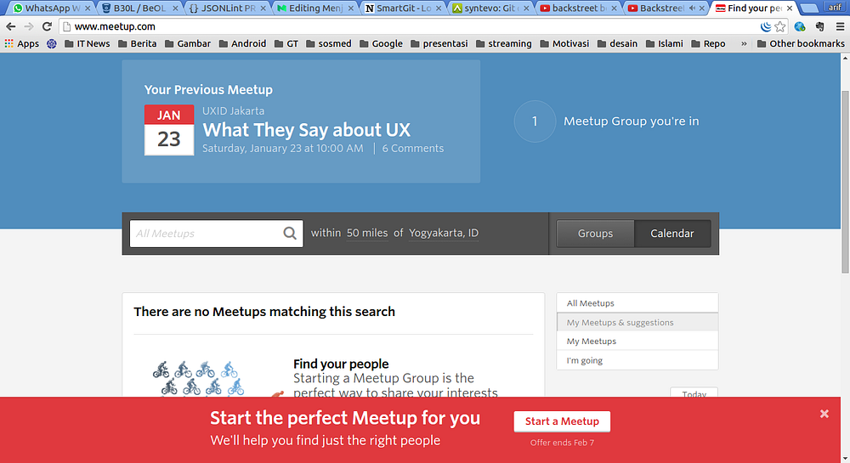Open the Motivasi bookmark folder
The height and width of the screenshot is (463, 850).
click(x=564, y=44)
